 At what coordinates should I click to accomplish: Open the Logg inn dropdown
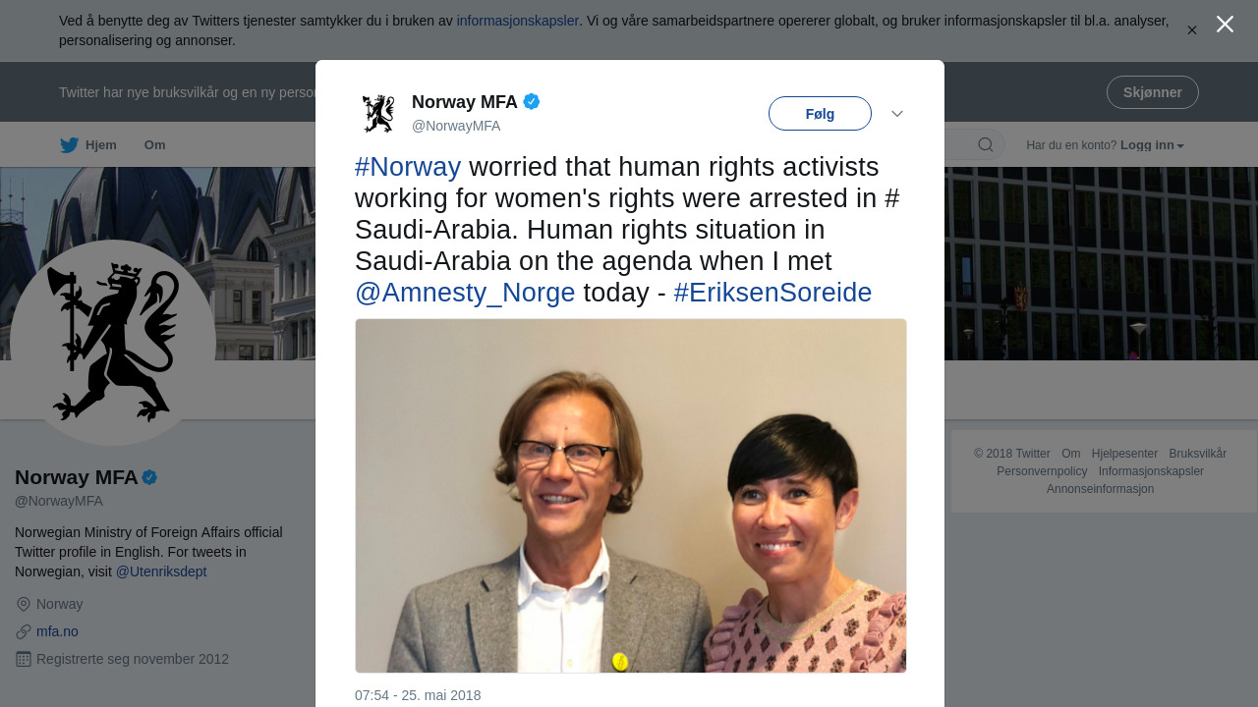(1152, 145)
